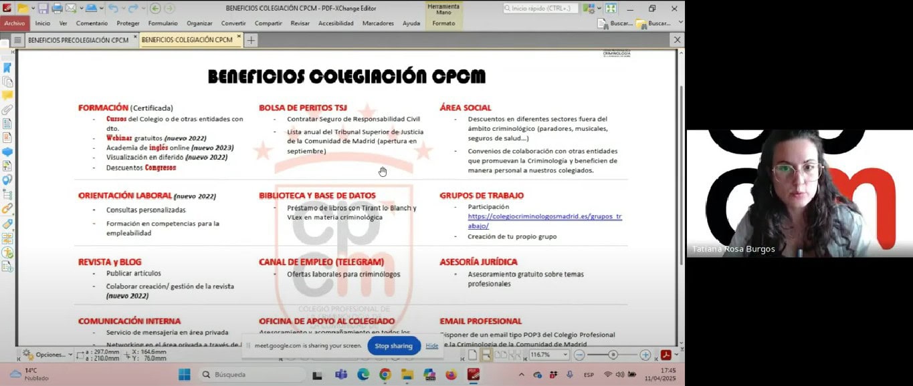Expand the Open folder dropdown arrow
Viewport: 913px width, 386px height.
point(33,8)
